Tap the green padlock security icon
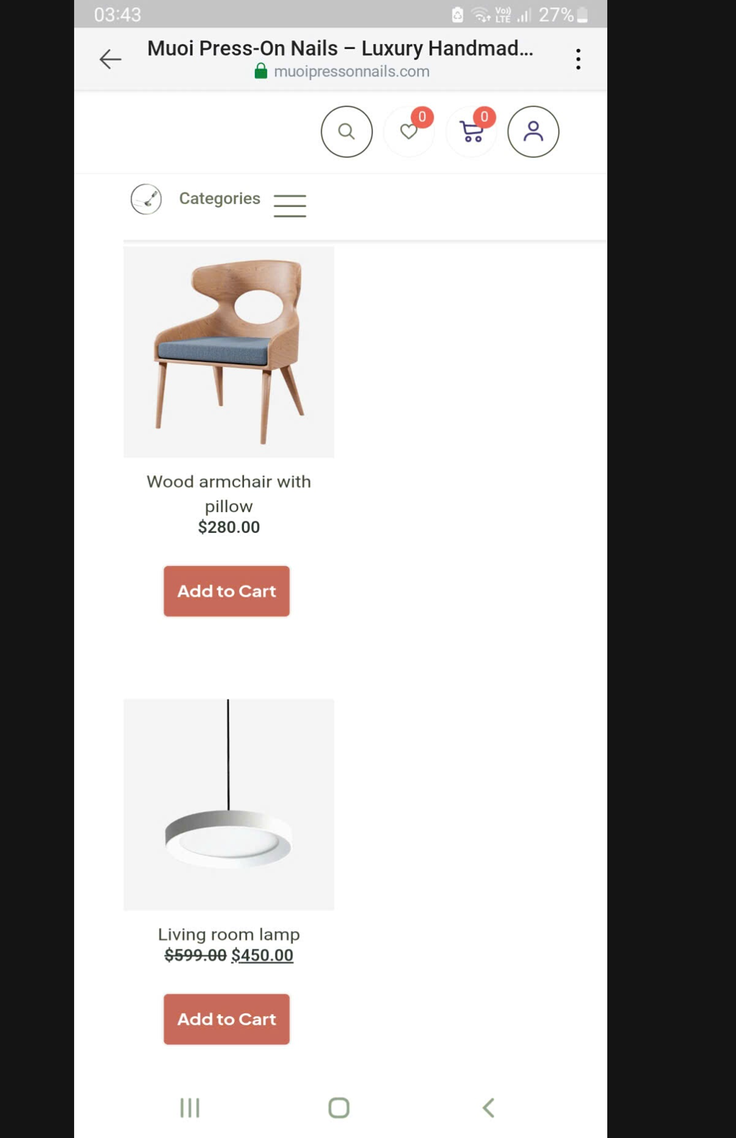Image resolution: width=736 pixels, height=1138 pixels. click(261, 71)
